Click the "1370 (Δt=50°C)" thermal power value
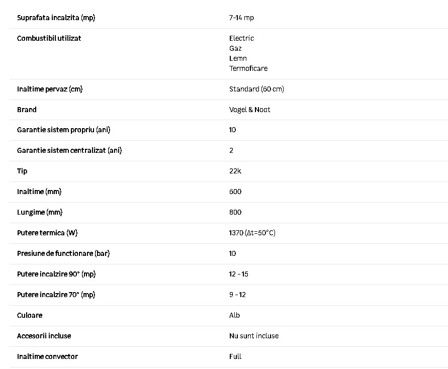The width and height of the screenshot is (448, 369). [252, 233]
